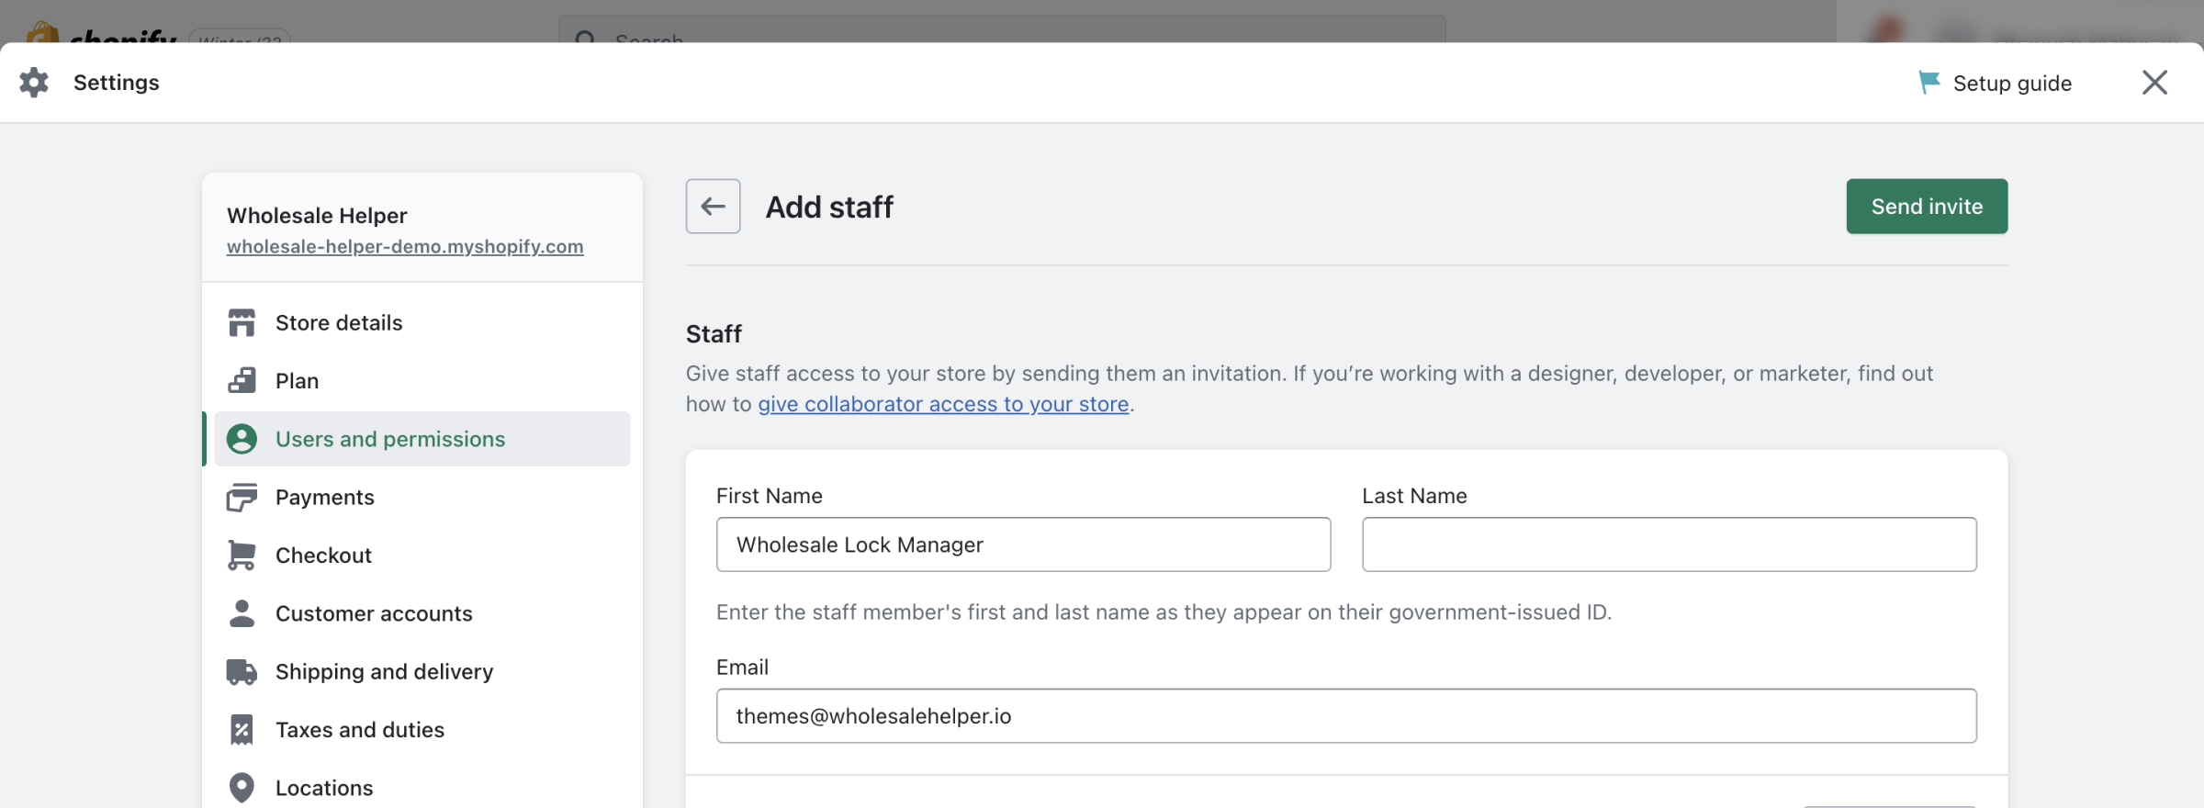The width and height of the screenshot is (2204, 808).
Task: Click the Customer accounts person icon
Action: point(242,613)
